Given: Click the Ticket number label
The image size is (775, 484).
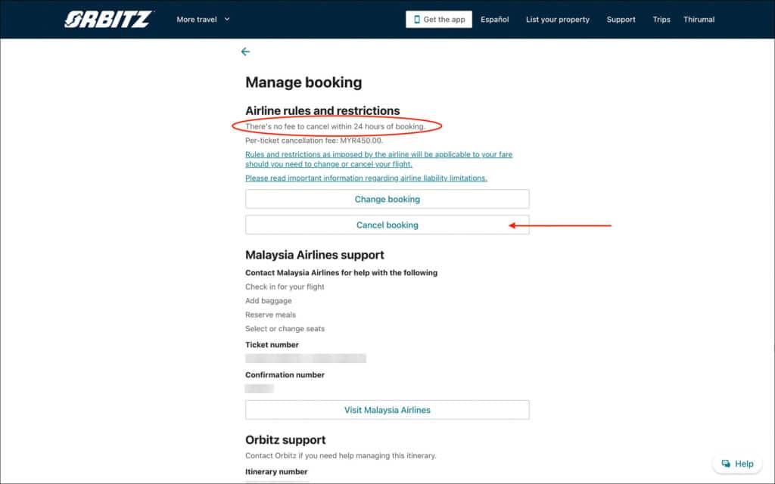Looking at the screenshot, I should pyautogui.click(x=272, y=345).
